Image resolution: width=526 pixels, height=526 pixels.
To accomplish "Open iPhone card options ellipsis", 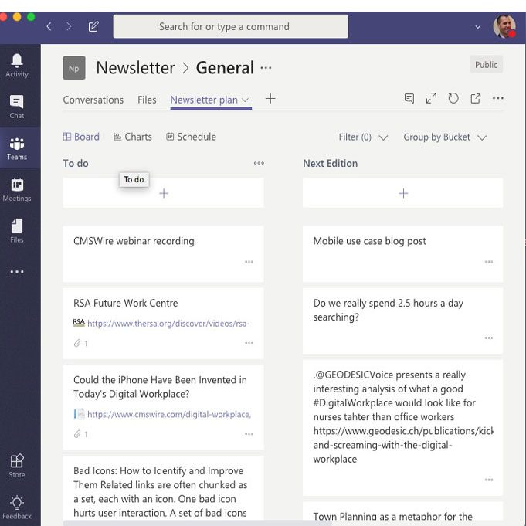I will pos(249,434).
